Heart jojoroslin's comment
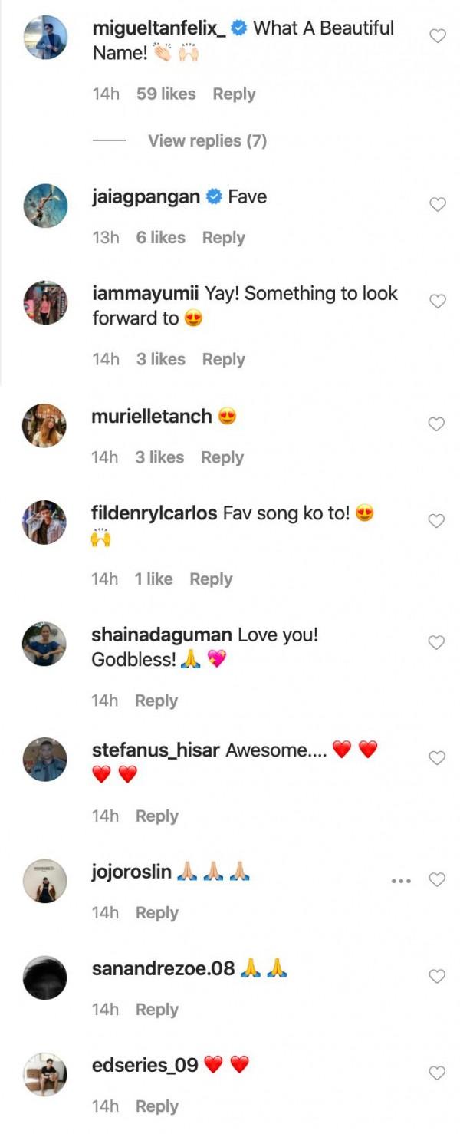 (x=437, y=880)
